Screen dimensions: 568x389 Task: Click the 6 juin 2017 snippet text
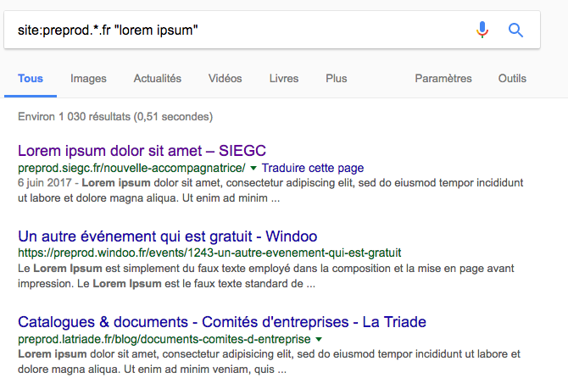pos(270,190)
